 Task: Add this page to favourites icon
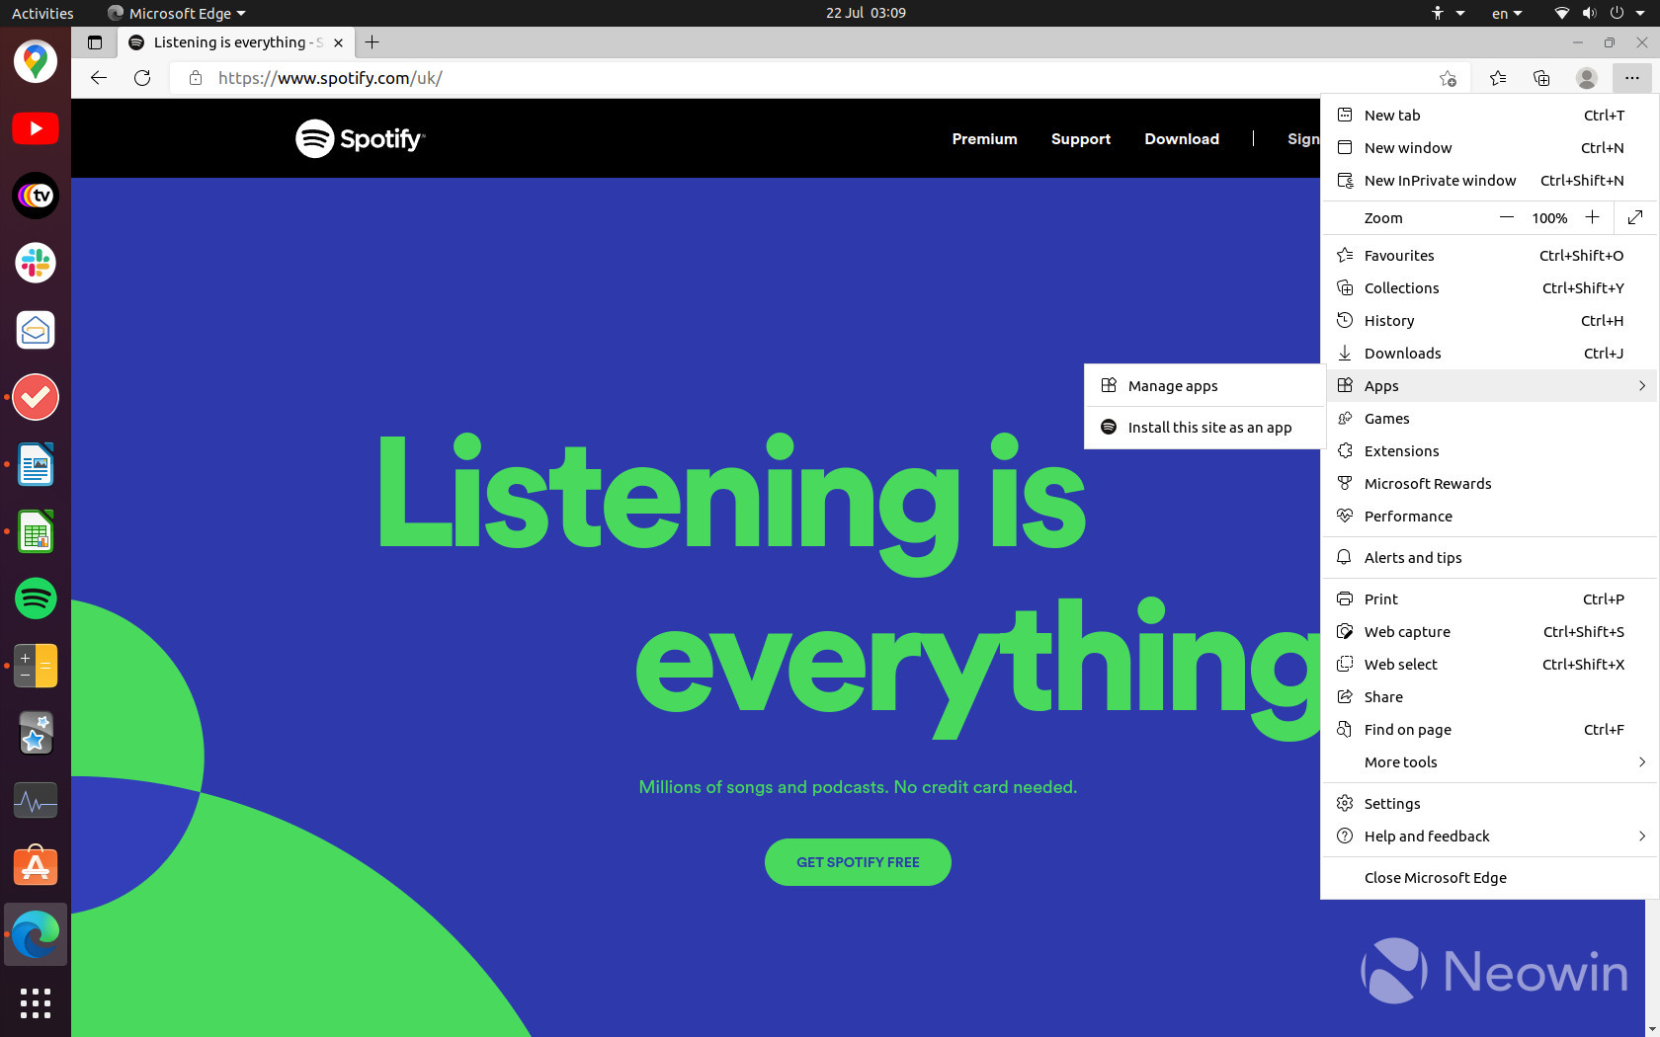click(1448, 78)
